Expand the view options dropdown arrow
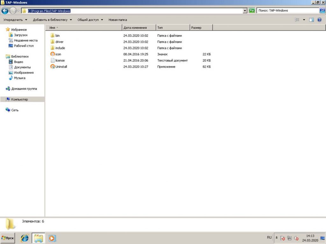326x244 pixels. point(304,20)
